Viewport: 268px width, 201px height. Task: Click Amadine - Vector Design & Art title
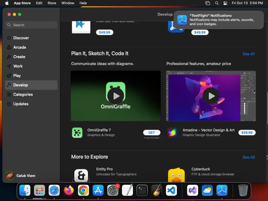[209, 130]
